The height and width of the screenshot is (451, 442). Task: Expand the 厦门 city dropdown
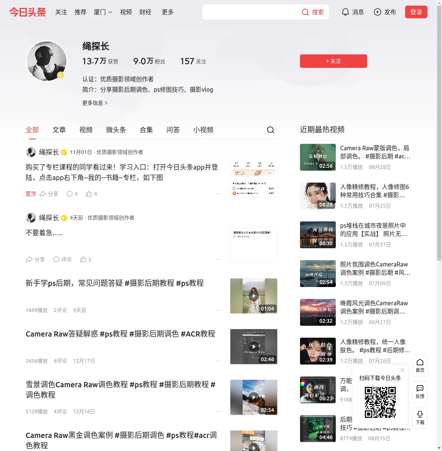[x=103, y=12]
